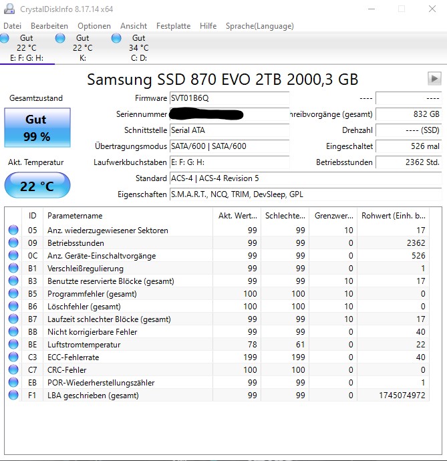Click the 832 GB total writes value
The width and height of the screenshot is (447, 461).
409,114
